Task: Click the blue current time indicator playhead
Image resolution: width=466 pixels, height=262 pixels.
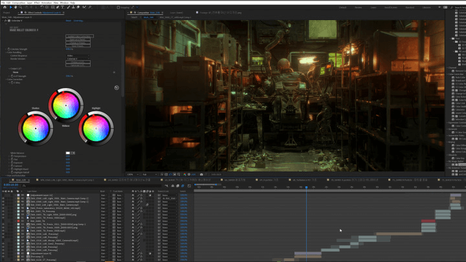Action: 306,188
